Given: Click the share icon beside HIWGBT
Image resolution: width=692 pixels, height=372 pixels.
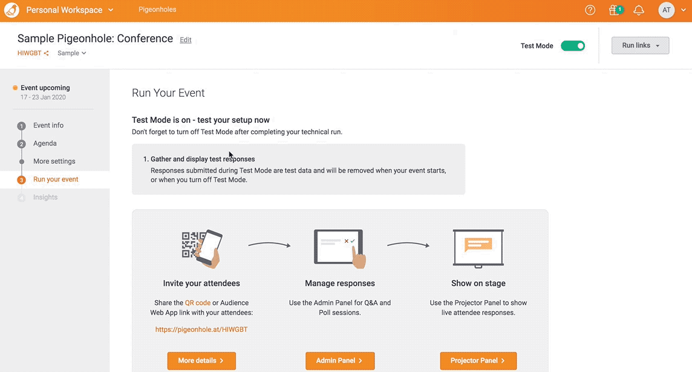Looking at the screenshot, I should coord(46,53).
